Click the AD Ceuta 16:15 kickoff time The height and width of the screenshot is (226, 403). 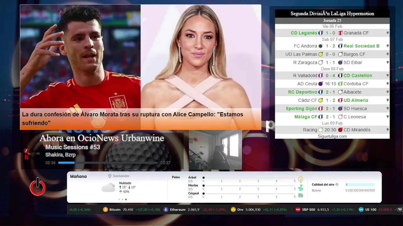click(x=330, y=84)
